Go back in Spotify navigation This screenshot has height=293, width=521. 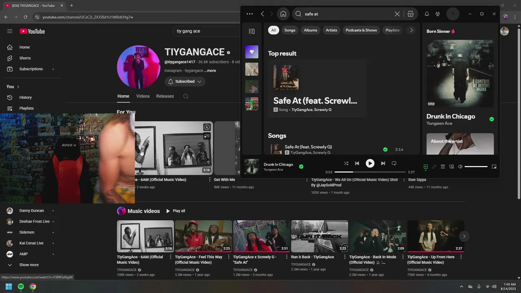[x=263, y=14]
